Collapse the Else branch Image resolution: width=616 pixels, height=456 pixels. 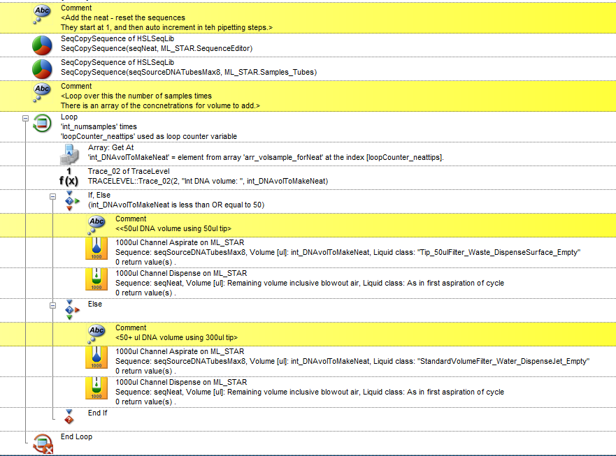pyautogui.click(x=53, y=306)
